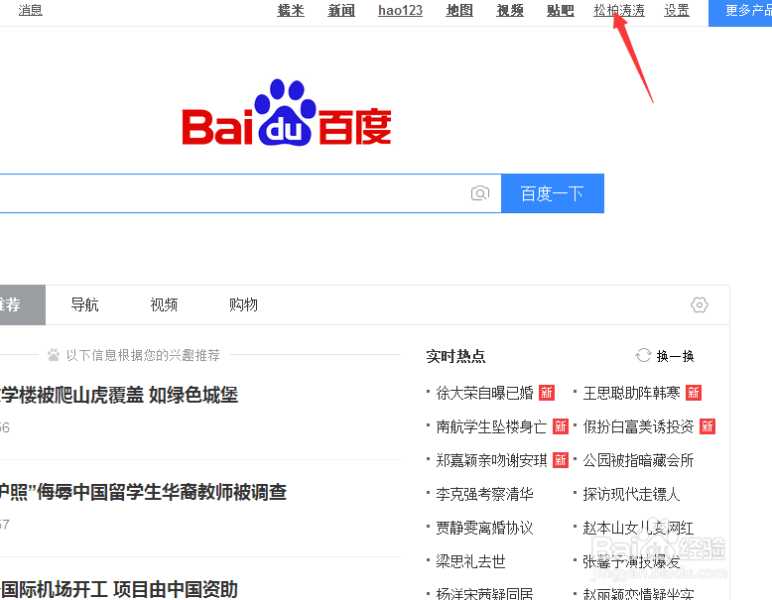
Task: Click the 百度一下 search button
Action: (x=553, y=193)
